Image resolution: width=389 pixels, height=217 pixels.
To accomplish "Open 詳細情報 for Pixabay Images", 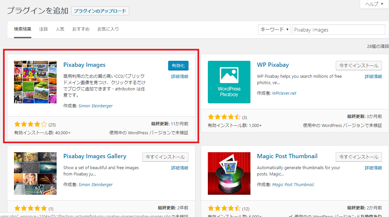I will point(180,77).
